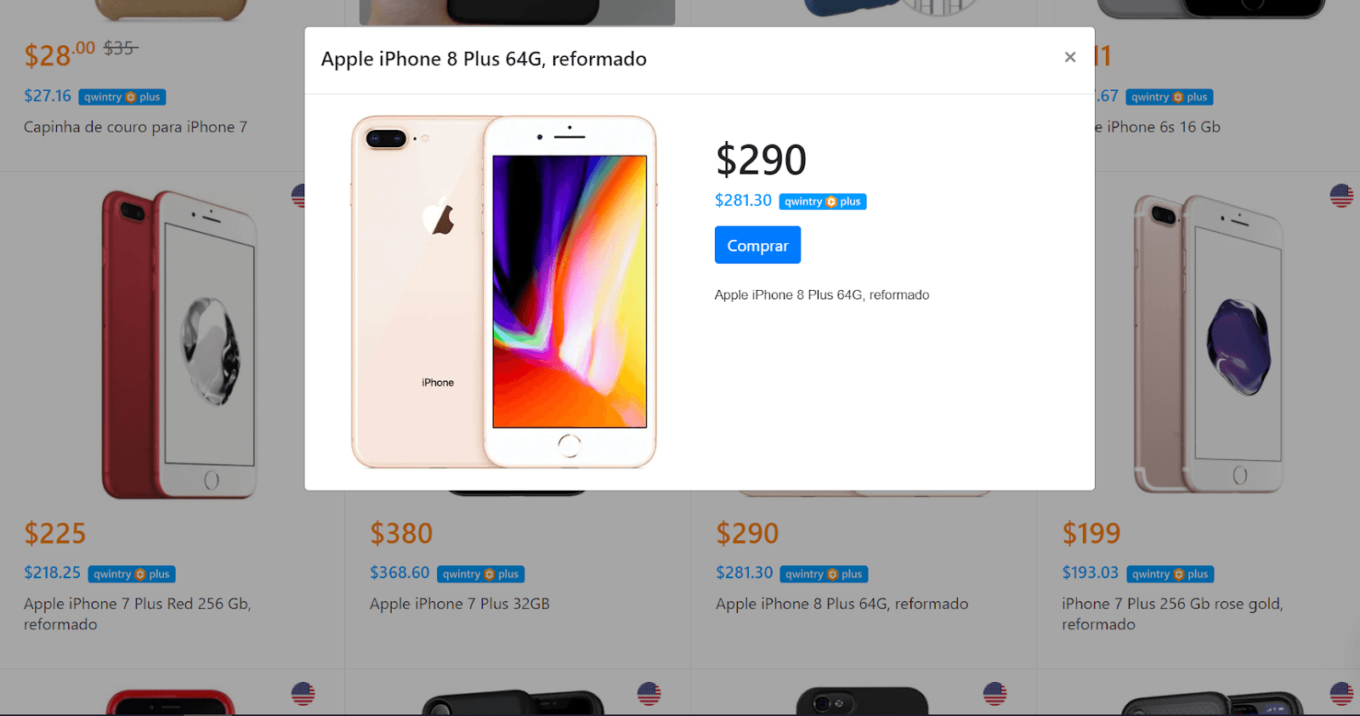The image size is (1360, 716).
Task: Click Capinha de couro para iPhone 7
Action: point(135,127)
